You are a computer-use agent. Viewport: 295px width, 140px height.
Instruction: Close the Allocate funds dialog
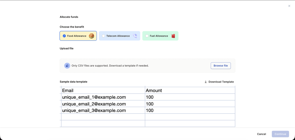289,6
